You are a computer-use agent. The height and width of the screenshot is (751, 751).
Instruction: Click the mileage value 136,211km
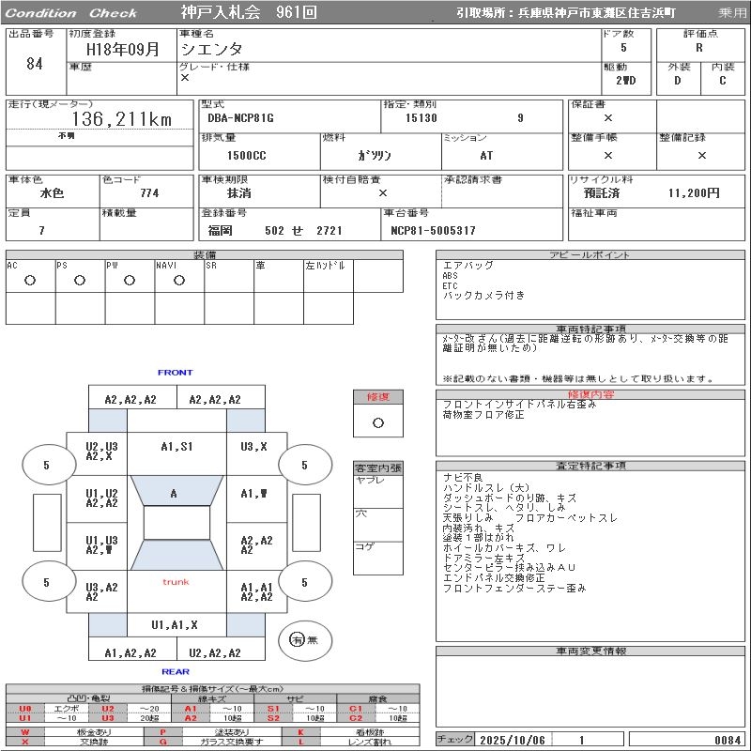pos(122,119)
